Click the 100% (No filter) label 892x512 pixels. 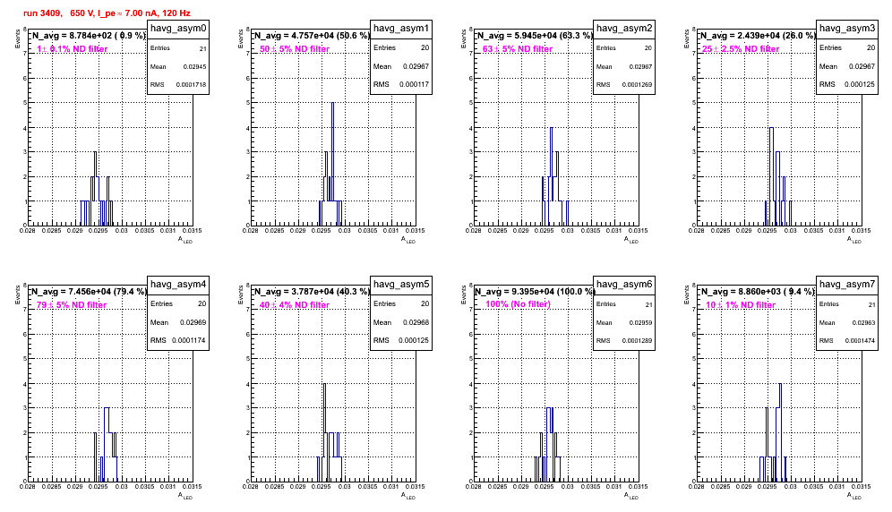click(519, 304)
